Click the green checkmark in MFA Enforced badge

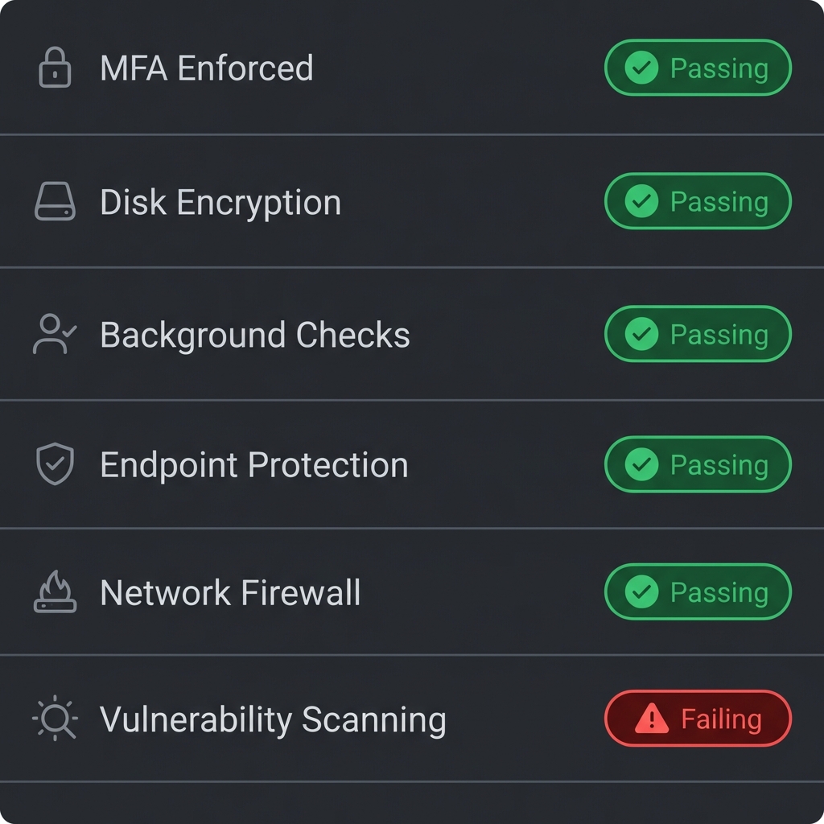pyautogui.click(x=641, y=68)
